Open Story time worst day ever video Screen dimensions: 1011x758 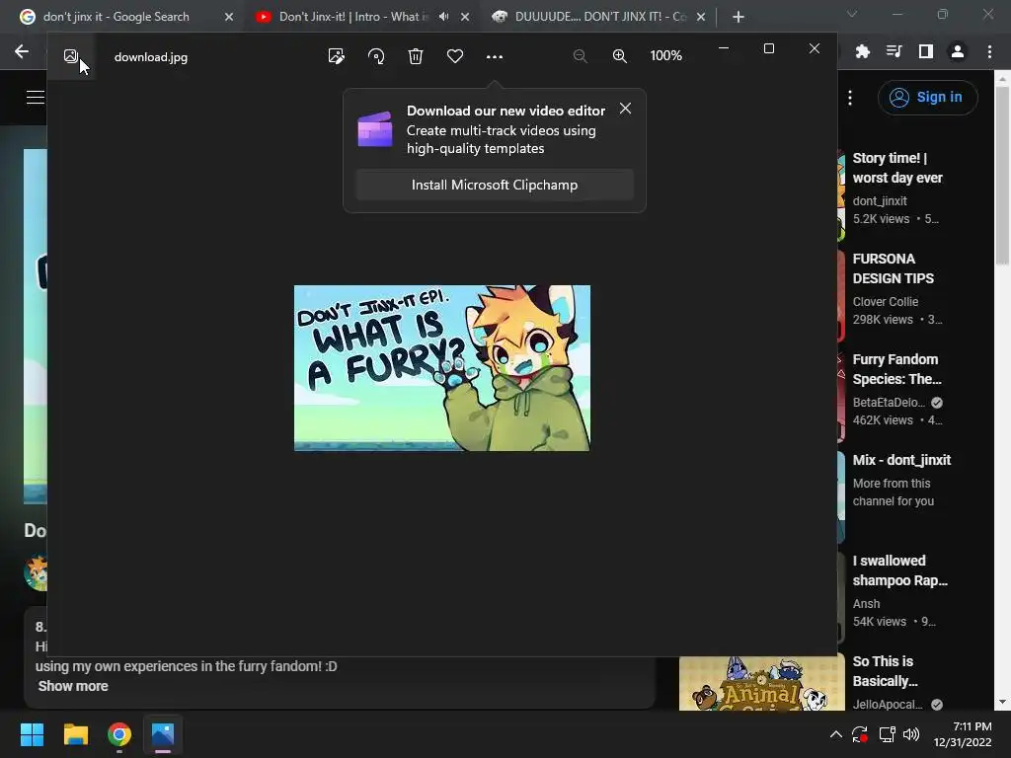[896, 168]
